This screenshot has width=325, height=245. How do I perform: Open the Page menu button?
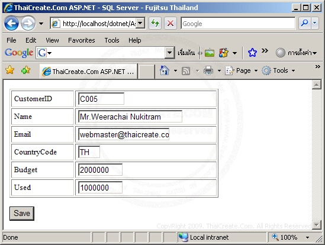(x=242, y=70)
